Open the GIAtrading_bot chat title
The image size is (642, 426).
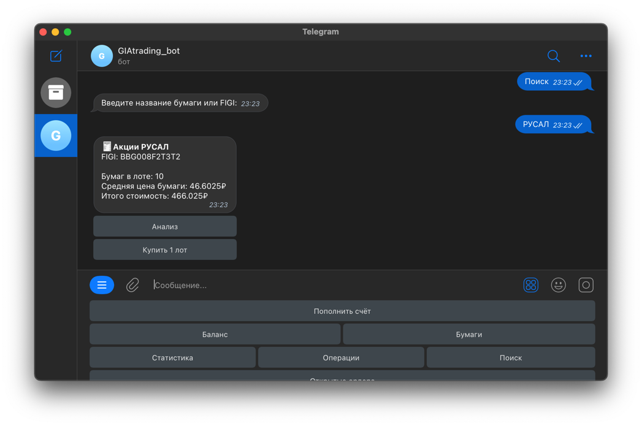[148, 51]
